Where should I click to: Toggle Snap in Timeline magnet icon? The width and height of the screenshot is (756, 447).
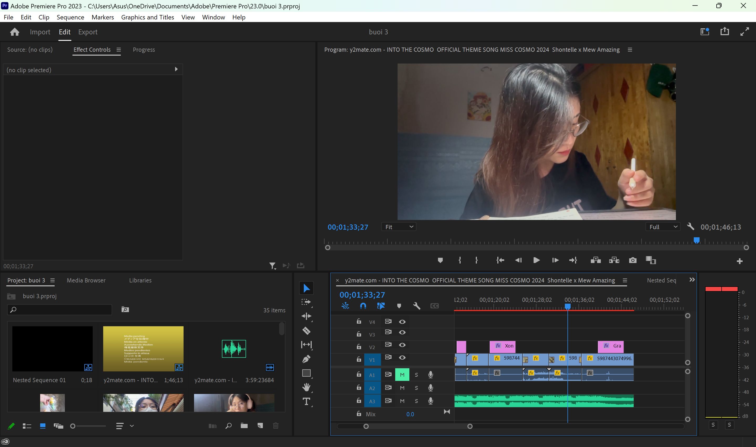363,306
